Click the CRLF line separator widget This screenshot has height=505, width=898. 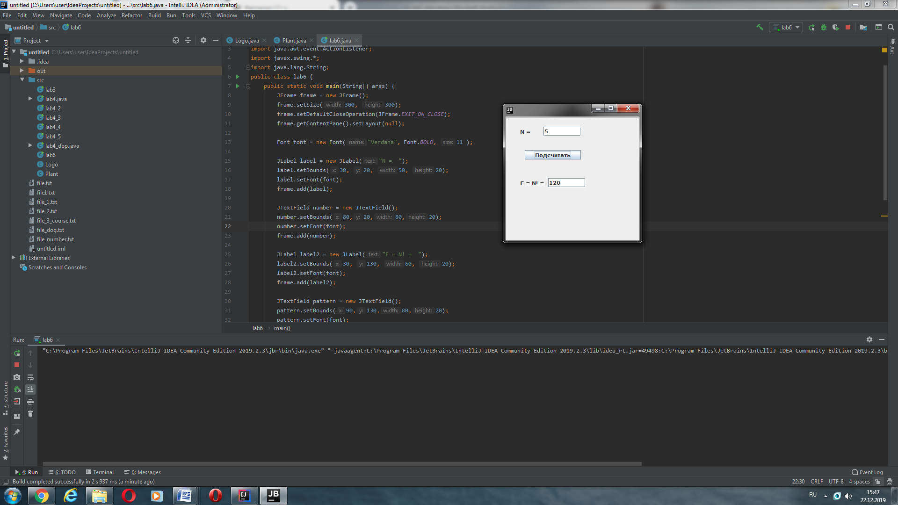(817, 482)
